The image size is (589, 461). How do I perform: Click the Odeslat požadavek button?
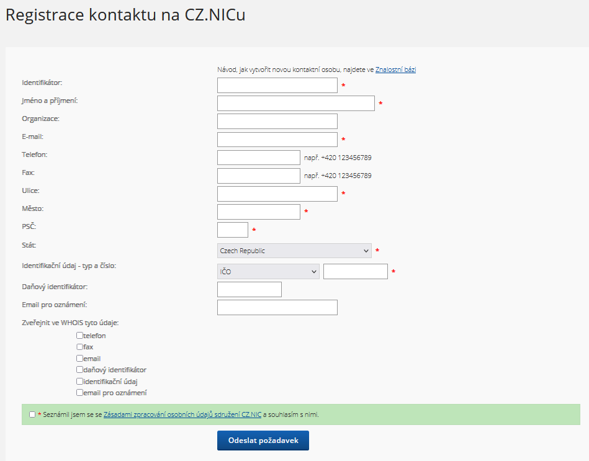coord(263,441)
